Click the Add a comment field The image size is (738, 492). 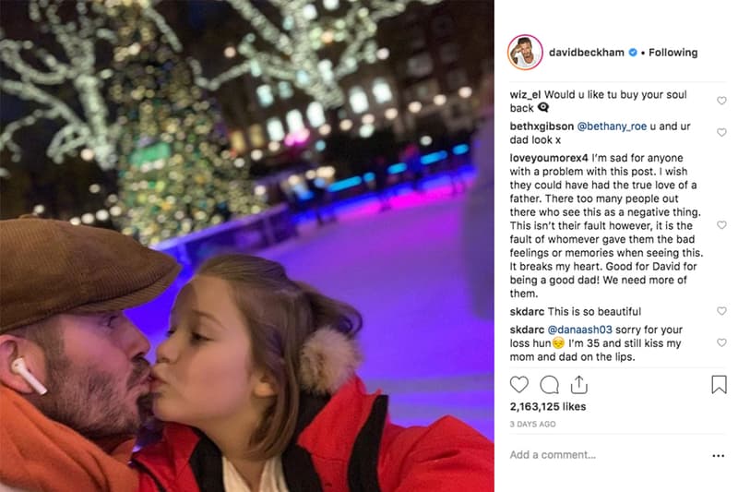tap(607, 455)
